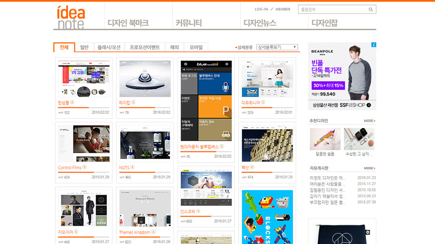Click the NOTS title link

[x=124, y=167]
